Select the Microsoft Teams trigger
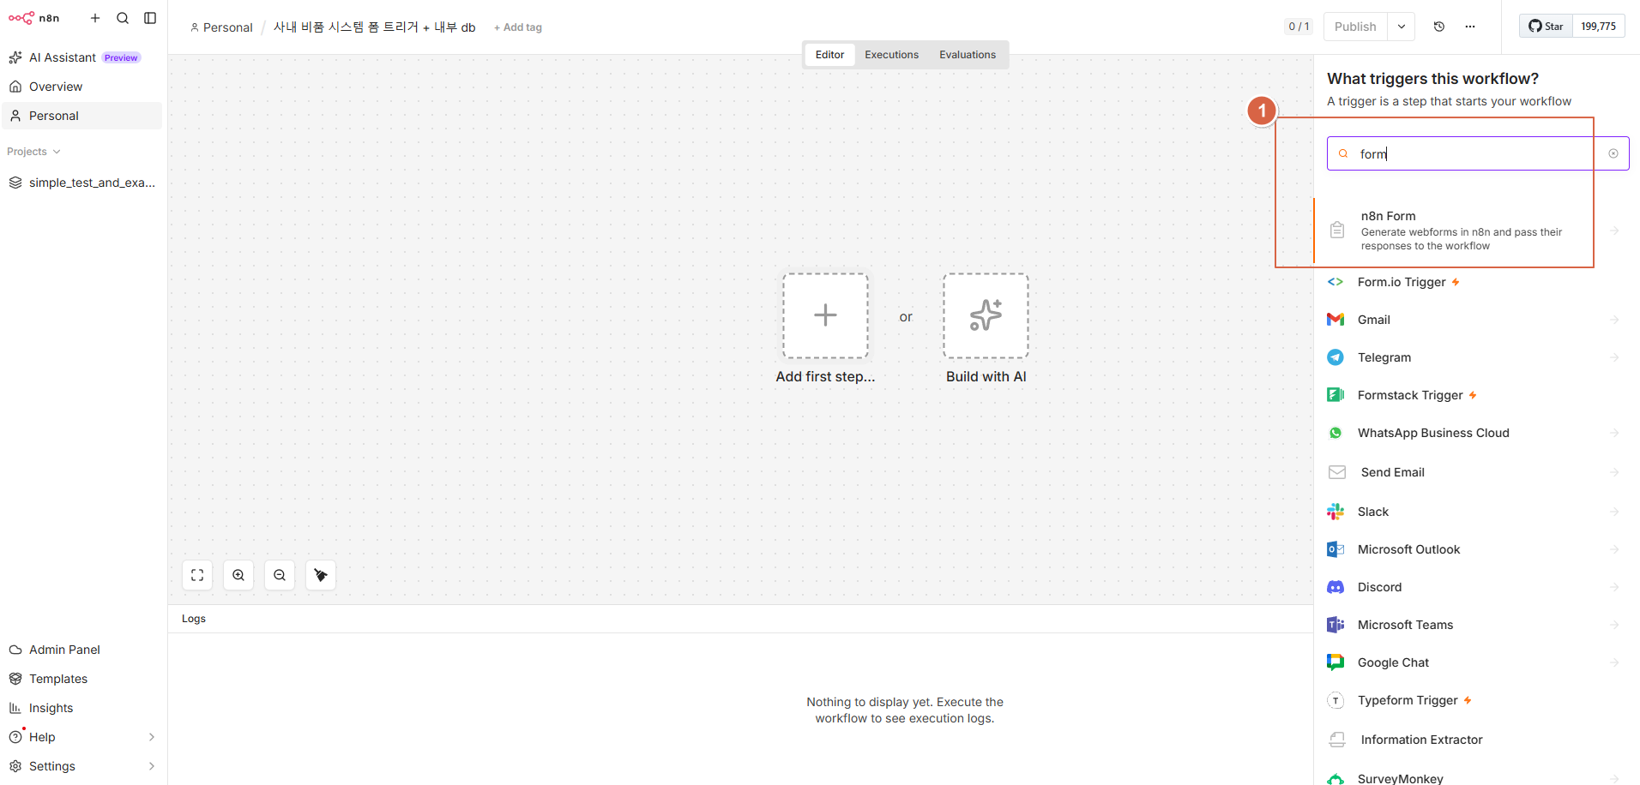The height and width of the screenshot is (785, 1640). (x=1473, y=625)
